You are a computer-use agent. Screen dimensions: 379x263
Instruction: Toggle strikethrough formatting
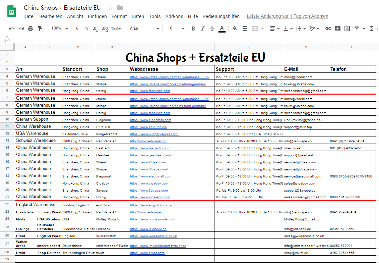point(212,29)
